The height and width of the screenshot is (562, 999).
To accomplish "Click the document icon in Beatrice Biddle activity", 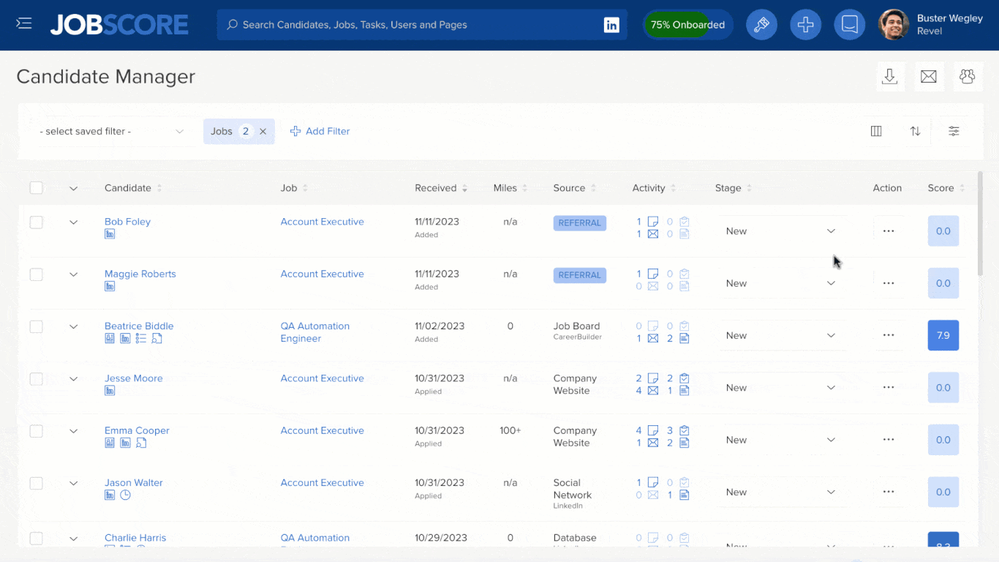I will 685,338.
